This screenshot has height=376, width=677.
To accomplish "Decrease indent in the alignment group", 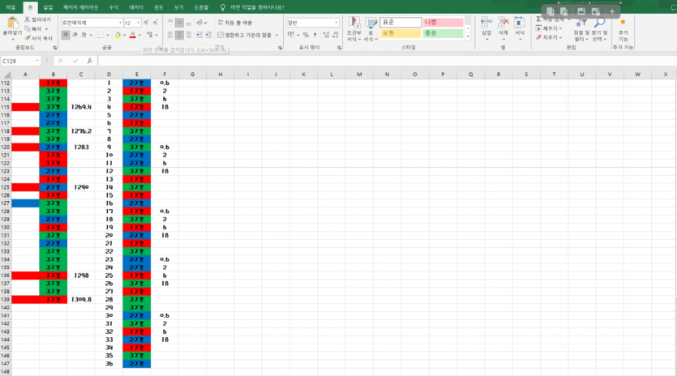I will [x=199, y=35].
